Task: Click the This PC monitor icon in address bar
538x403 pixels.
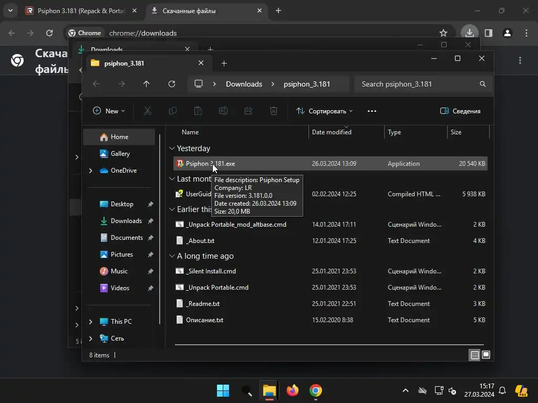Action: pyautogui.click(x=199, y=84)
